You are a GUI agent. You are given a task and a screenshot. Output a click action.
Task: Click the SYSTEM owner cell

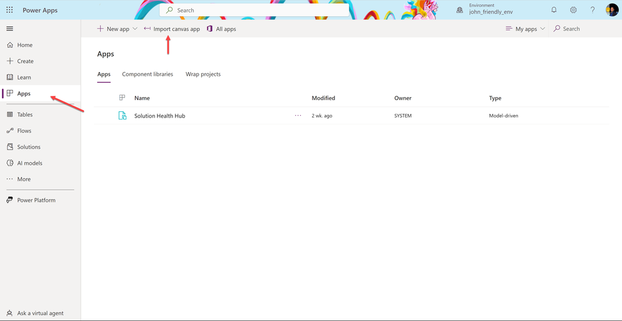coord(403,116)
